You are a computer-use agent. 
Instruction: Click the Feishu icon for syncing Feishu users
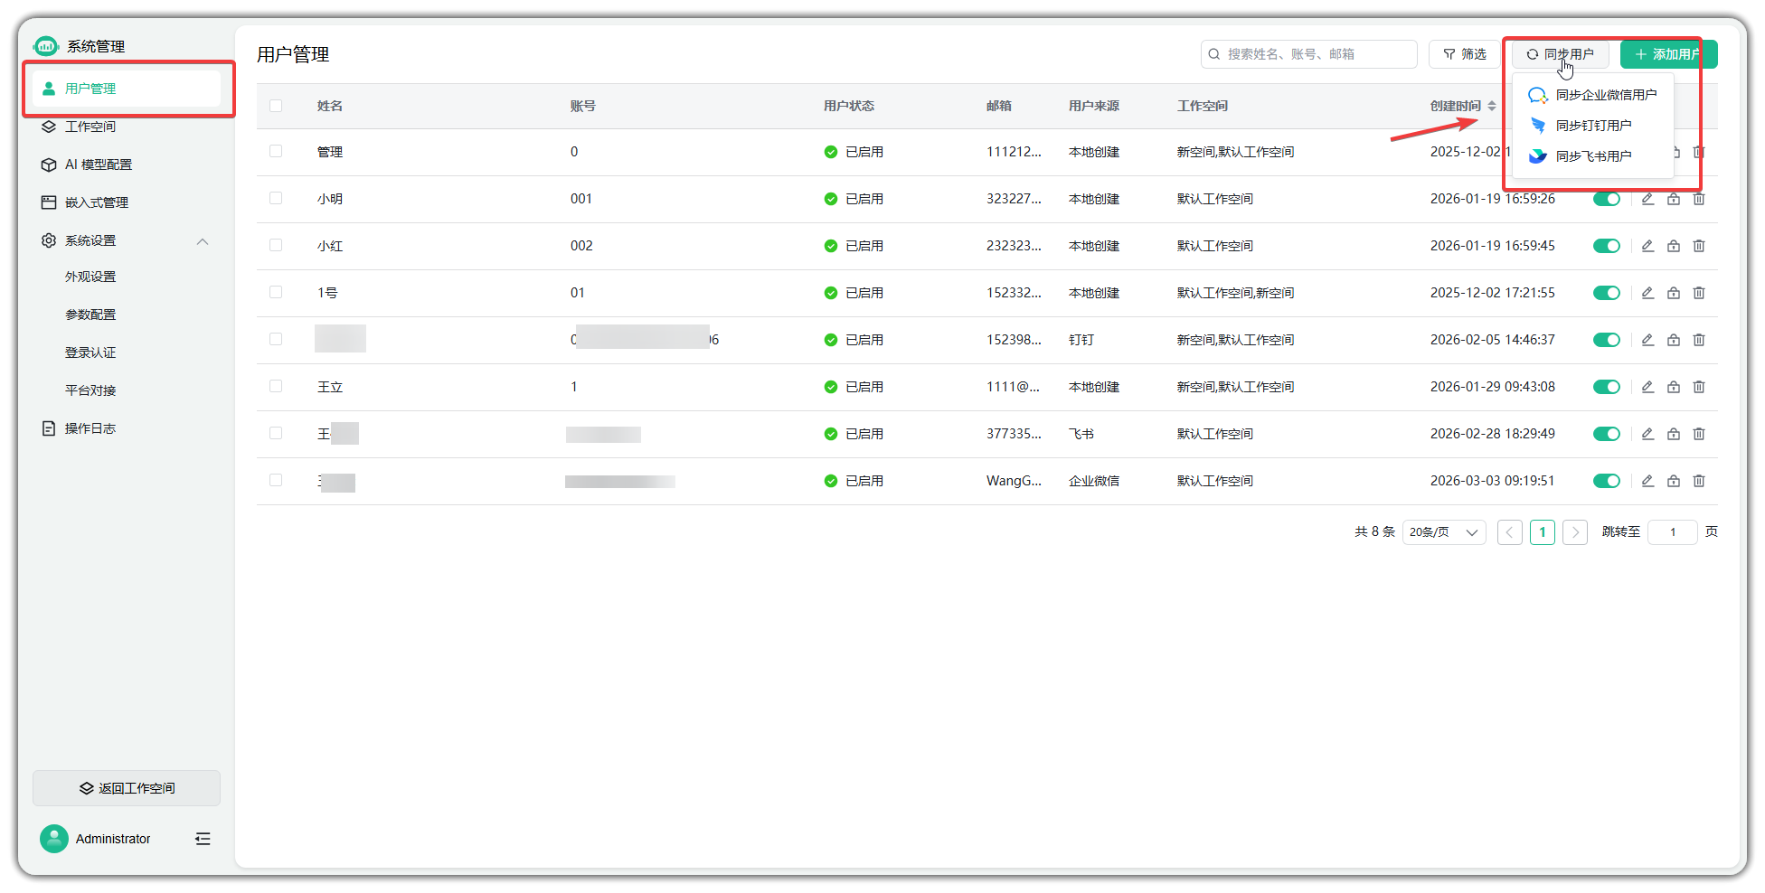click(x=1538, y=156)
